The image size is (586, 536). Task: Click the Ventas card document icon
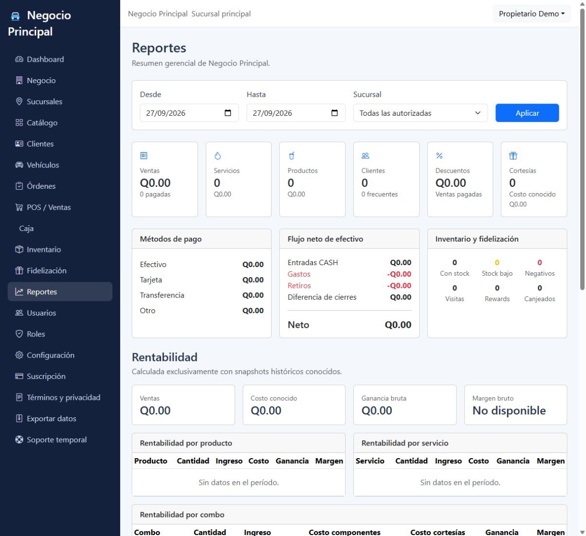(144, 156)
